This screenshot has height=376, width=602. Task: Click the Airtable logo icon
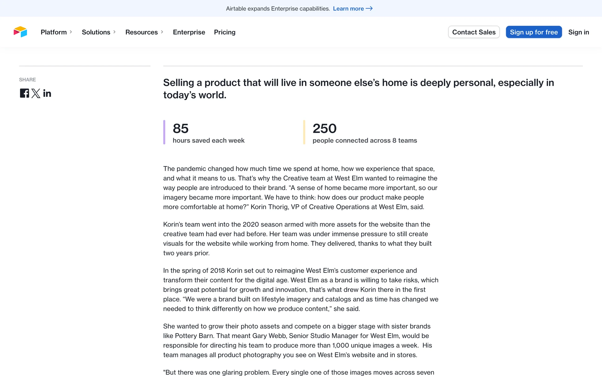[x=20, y=32]
